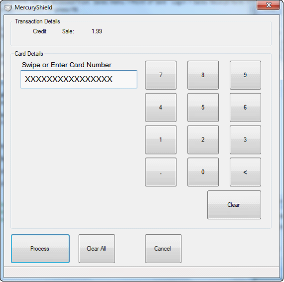The height and width of the screenshot is (282, 284).
Task: Click the MercuryShield title text
Action: (33, 7)
